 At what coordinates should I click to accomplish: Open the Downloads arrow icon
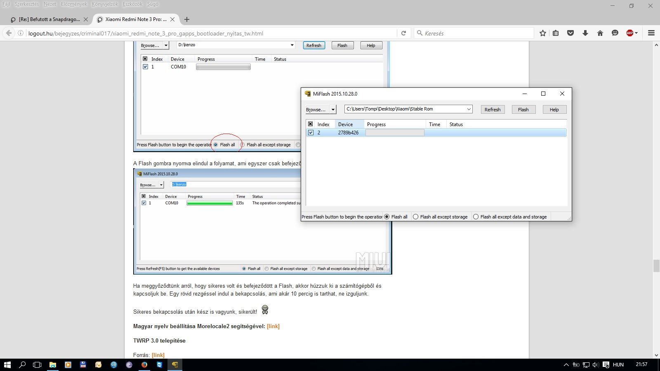point(585,33)
